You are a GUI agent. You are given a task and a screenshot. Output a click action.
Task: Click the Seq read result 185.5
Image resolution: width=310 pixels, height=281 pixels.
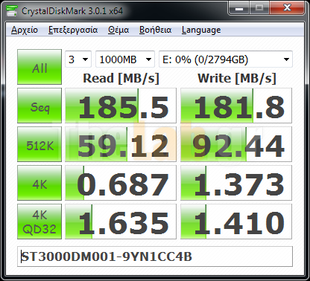click(121, 106)
